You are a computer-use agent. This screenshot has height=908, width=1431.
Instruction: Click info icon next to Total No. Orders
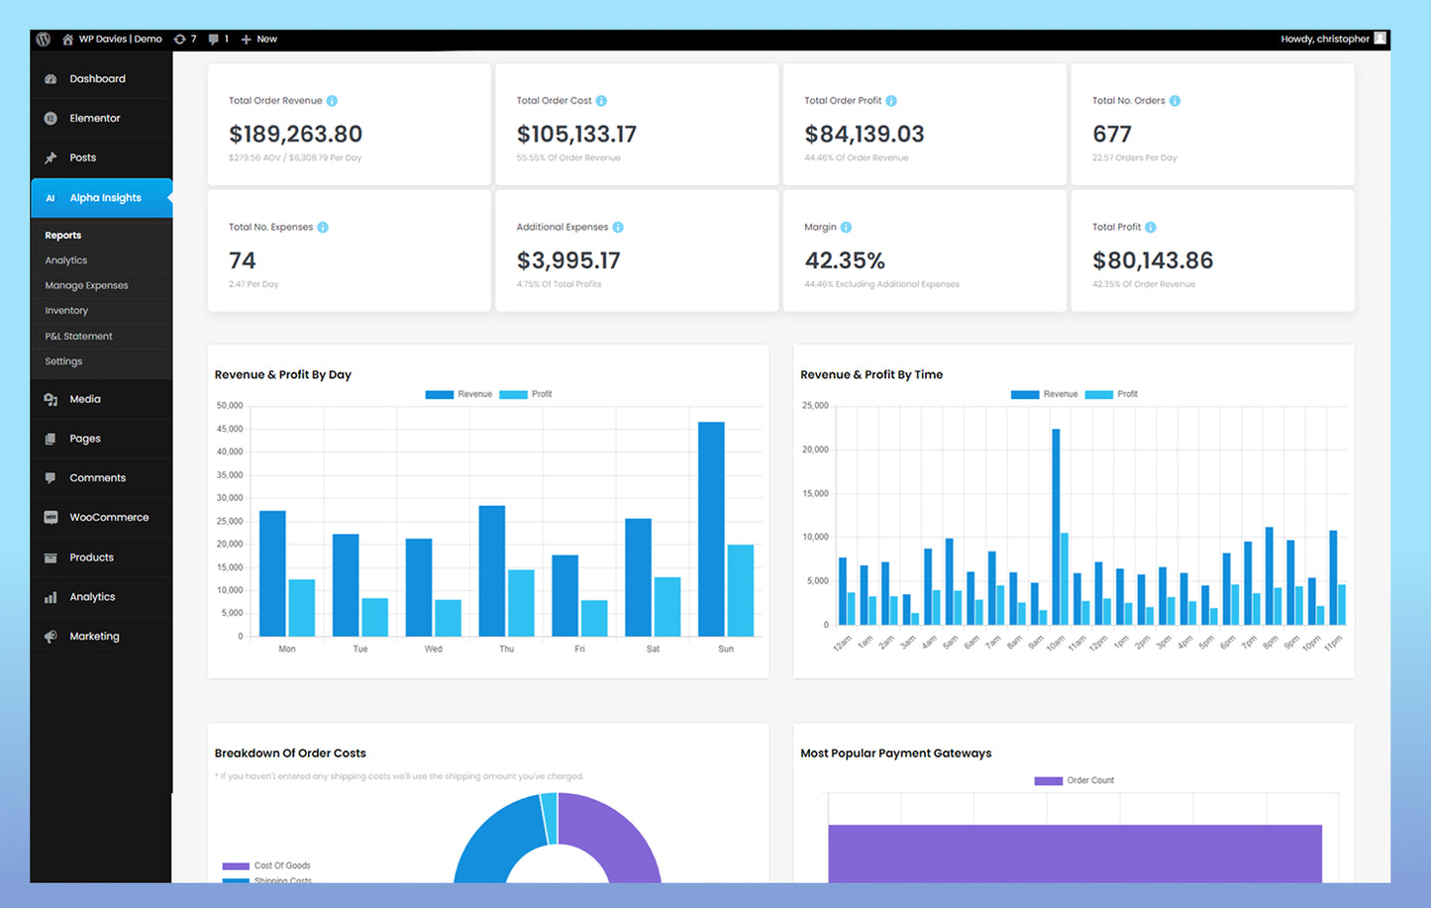pyautogui.click(x=1175, y=101)
